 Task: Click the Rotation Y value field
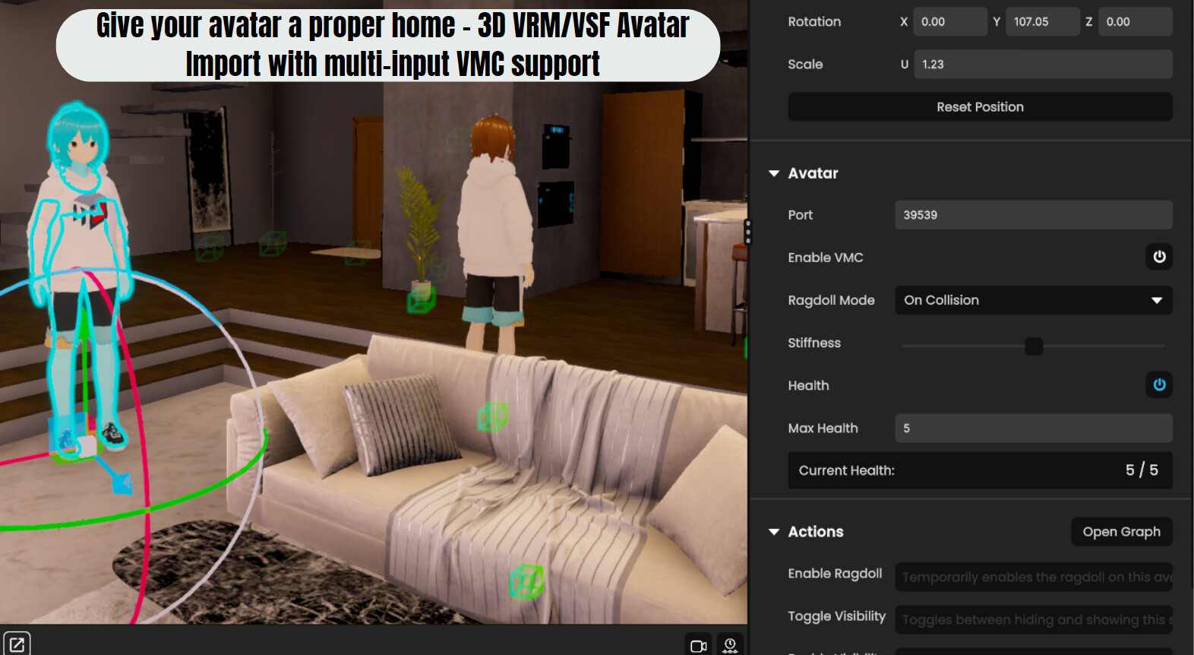[x=1042, y=22]
